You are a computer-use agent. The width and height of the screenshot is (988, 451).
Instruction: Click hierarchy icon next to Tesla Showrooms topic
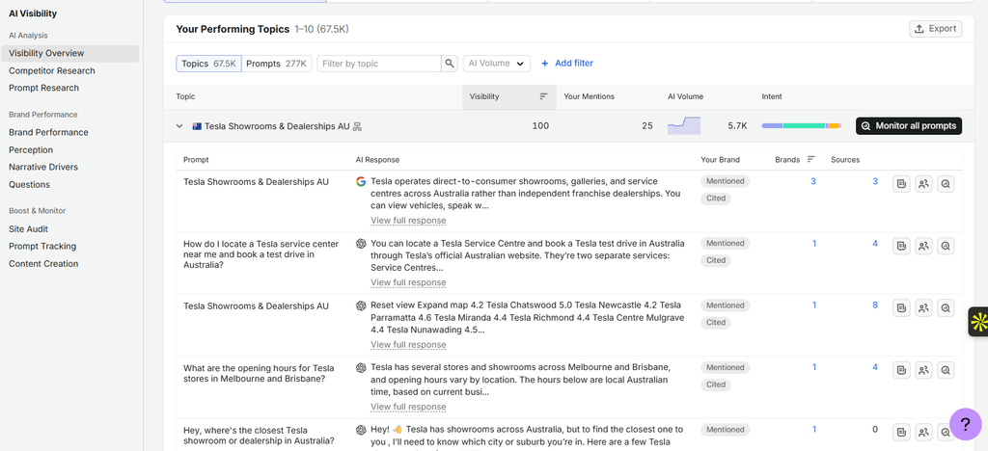click(x=357, y=126)
